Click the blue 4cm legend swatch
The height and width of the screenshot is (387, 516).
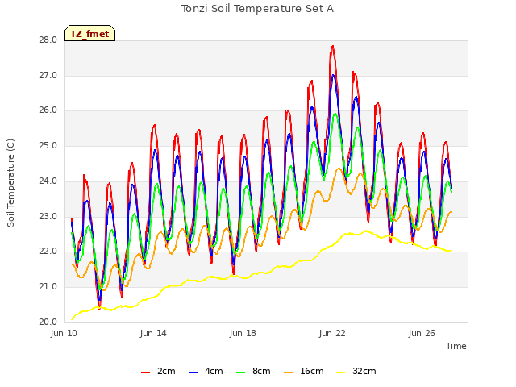[193, 372]
